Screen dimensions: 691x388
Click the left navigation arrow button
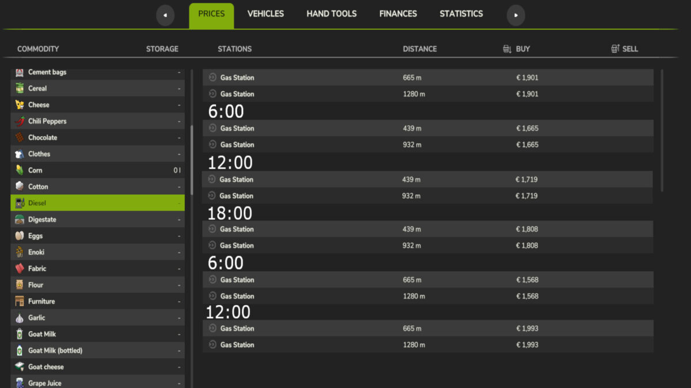(165, 15)
